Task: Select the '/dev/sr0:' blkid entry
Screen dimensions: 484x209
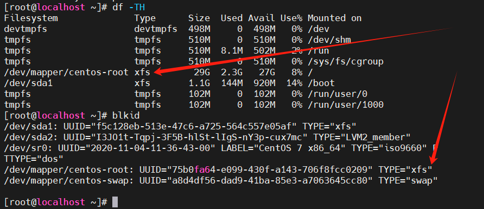Action: (x=28, y=148)
